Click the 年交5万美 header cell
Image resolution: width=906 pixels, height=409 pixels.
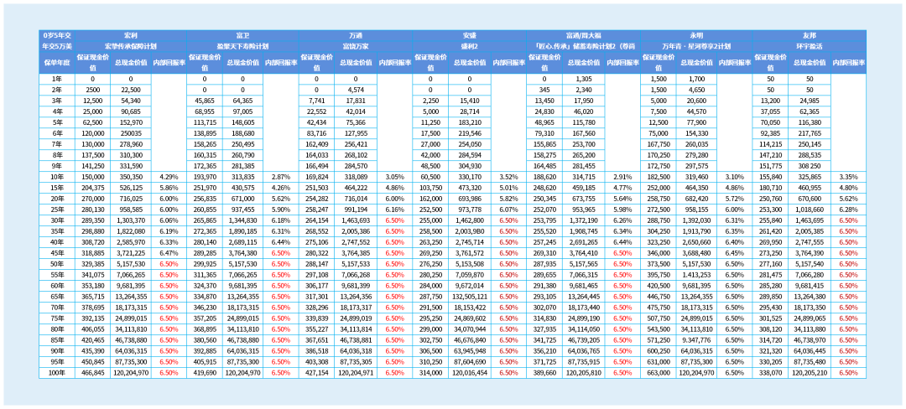pyautogui.click(x=57, y=45)
